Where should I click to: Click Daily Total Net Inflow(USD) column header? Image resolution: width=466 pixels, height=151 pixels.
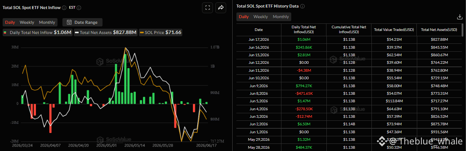(303, 29)
